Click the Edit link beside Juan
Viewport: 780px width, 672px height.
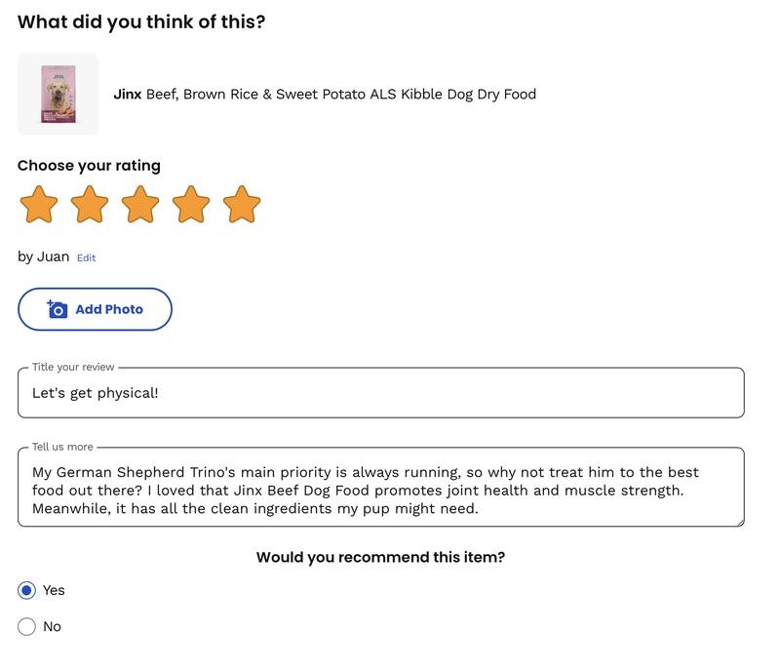point(86,257)
